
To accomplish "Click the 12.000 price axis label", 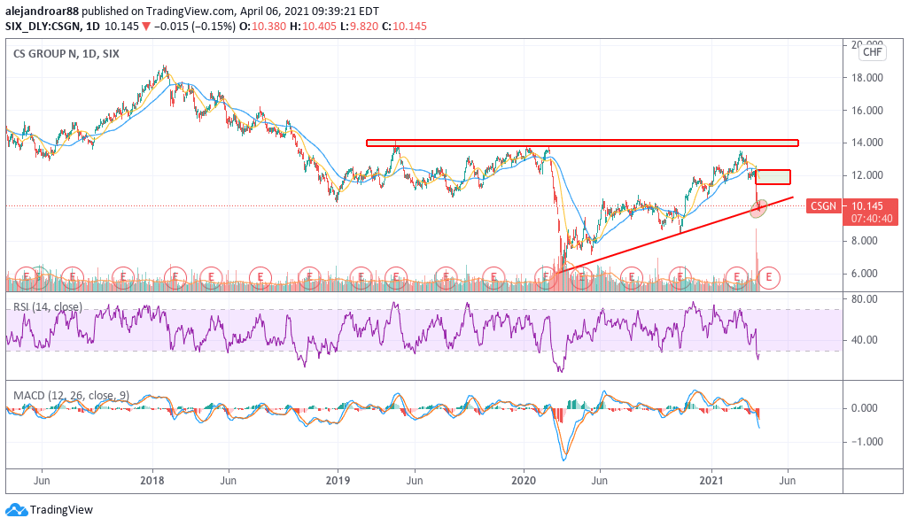I will [866, 175].
